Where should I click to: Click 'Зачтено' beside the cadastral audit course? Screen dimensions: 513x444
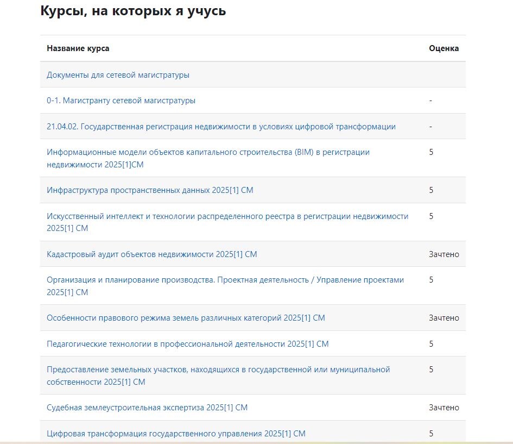point(445,254)
